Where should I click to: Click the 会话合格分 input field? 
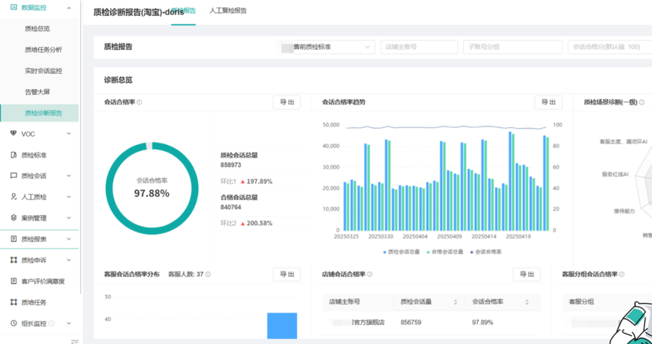click(610, 47)
